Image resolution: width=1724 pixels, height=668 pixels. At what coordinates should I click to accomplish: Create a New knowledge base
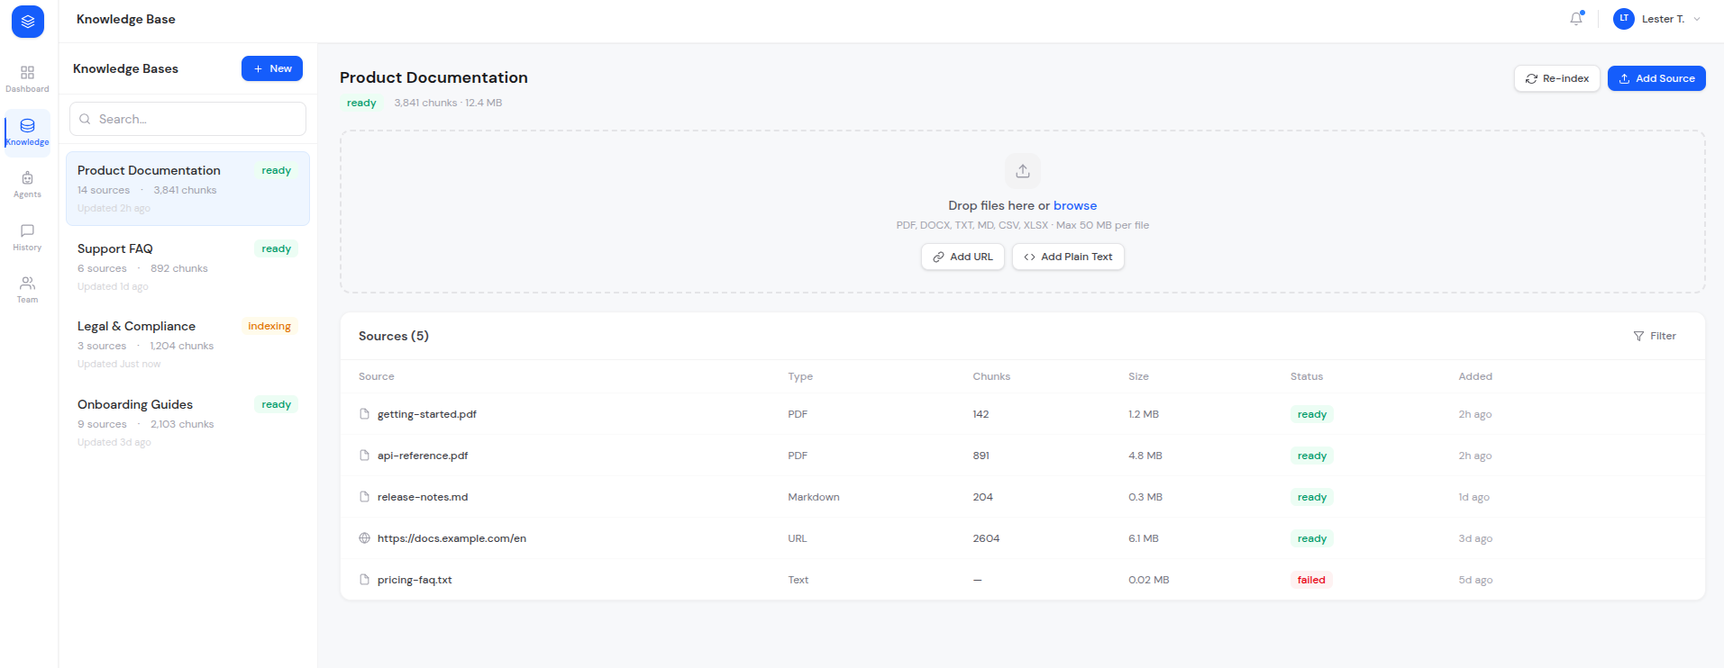click(x=272, y=68)
